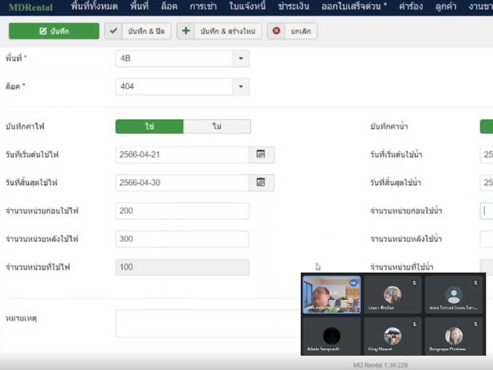Click the จำนวนหน่วยก่อนใช้ไฟ field containing 200

coord(182,211)
